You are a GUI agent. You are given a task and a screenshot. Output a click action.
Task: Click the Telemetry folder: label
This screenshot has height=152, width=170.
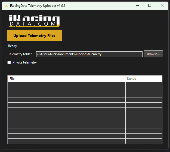pyautogui.click(x=20, y=54)
